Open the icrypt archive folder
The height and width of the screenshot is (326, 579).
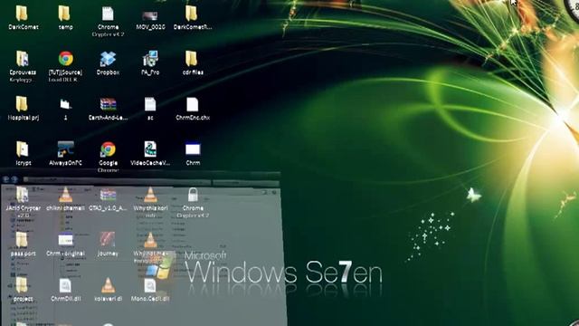click(x=22, y=149)
